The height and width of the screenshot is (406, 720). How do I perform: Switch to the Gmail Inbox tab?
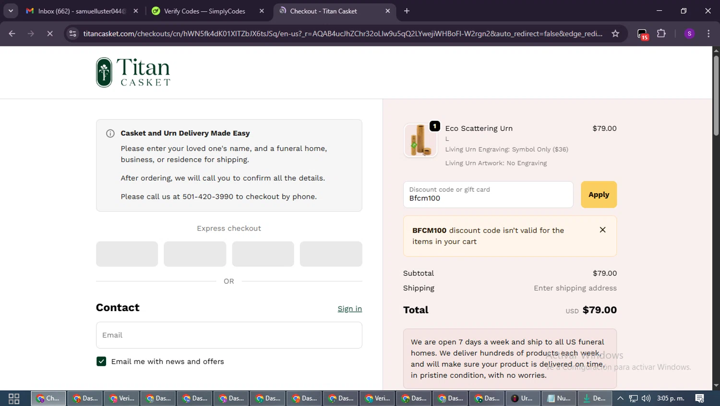tap(76, 11)
